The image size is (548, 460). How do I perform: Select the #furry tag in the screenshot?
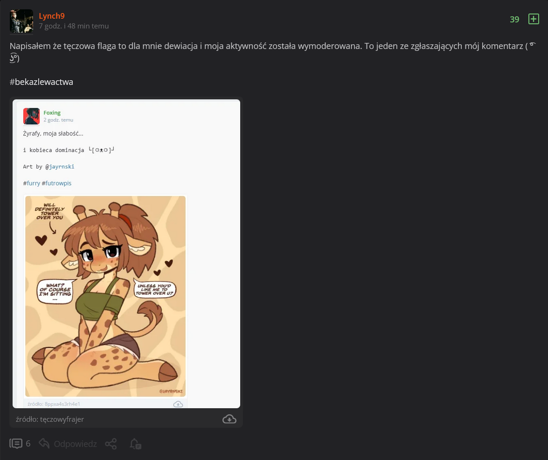(x=32, y=183)
